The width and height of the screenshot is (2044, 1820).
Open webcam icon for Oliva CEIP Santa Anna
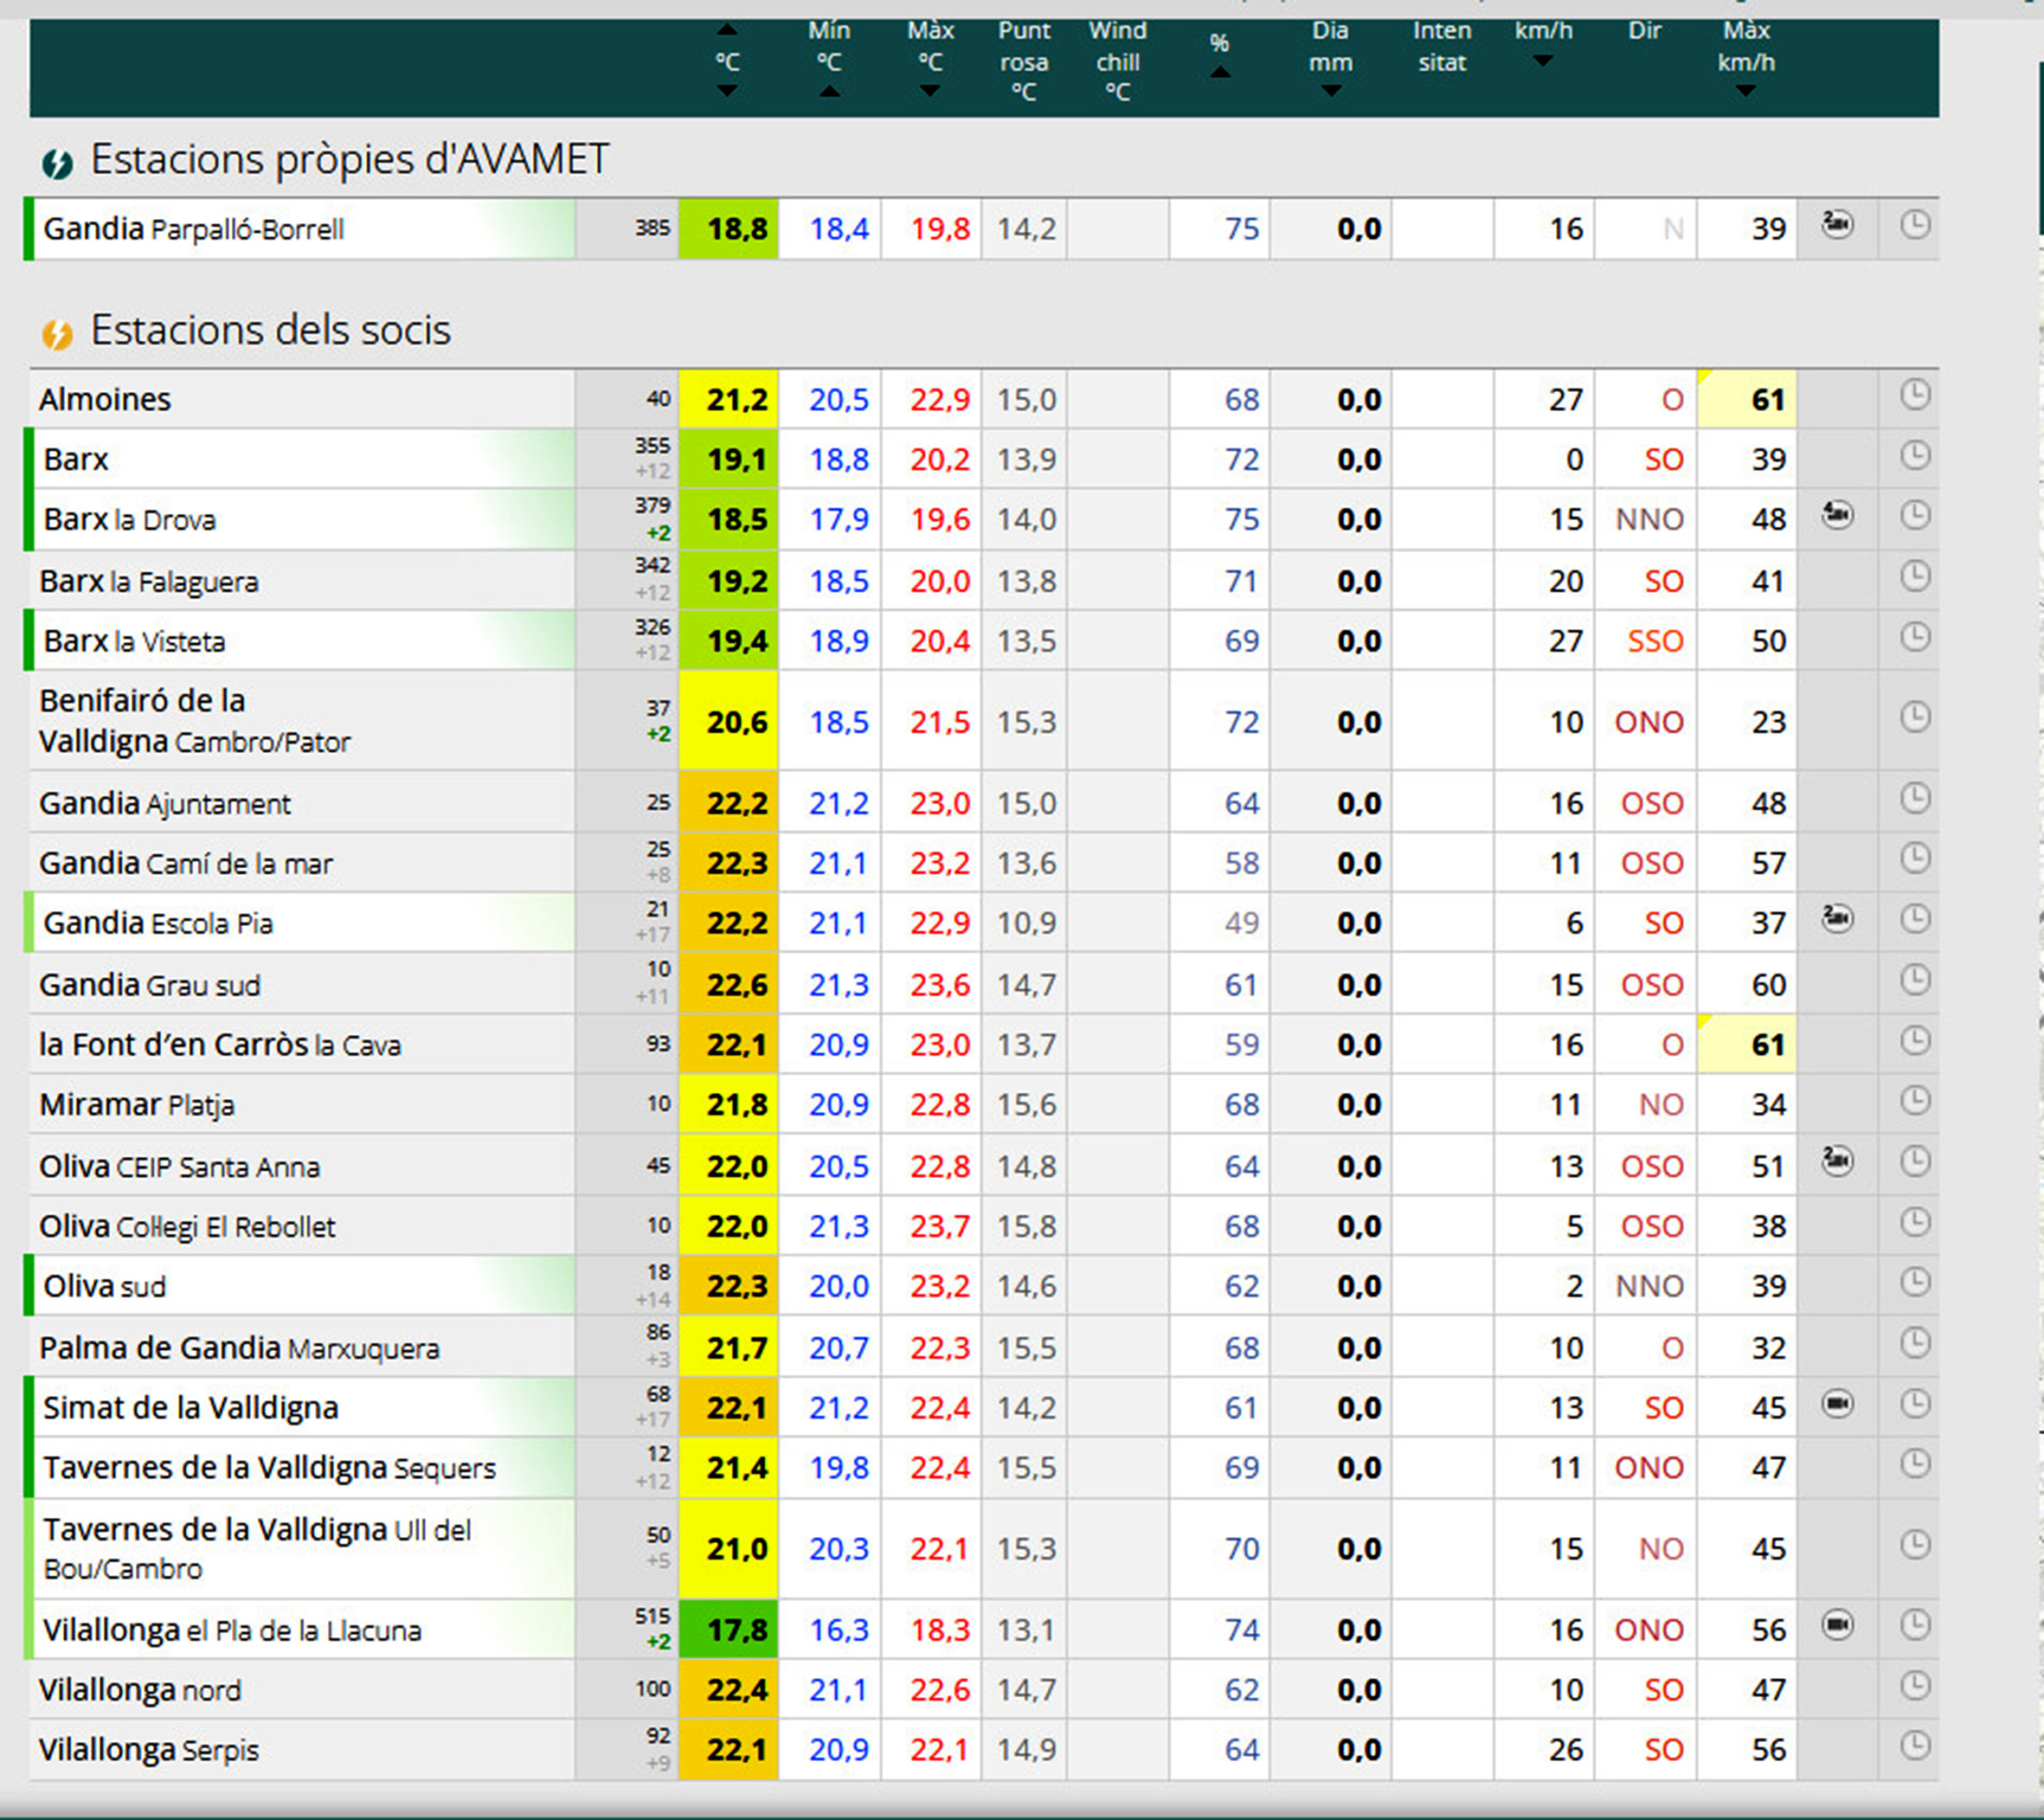1837,1161
